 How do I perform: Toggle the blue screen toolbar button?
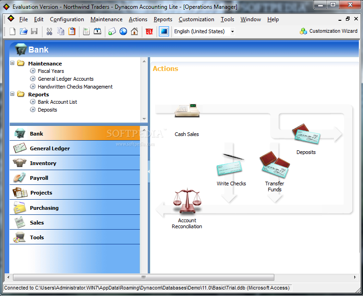point(163,31)
